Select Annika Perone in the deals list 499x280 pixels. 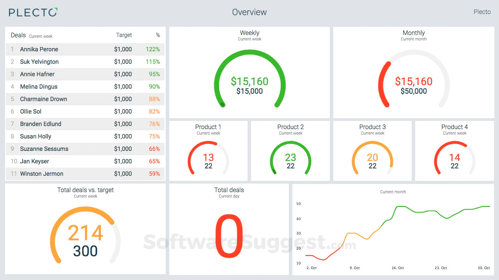pos(39,49)
